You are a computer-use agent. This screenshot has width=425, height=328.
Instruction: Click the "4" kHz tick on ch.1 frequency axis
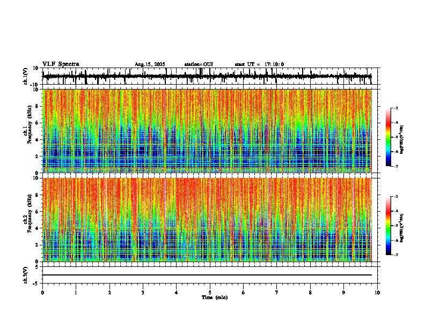[x=37, y=140]
